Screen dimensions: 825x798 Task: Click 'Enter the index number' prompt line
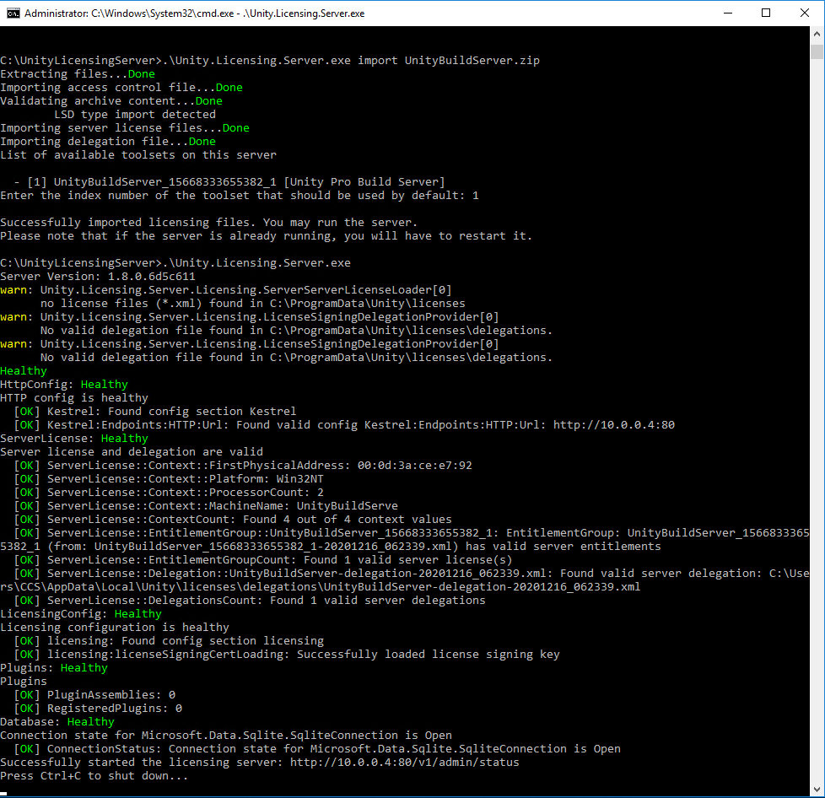240,196
